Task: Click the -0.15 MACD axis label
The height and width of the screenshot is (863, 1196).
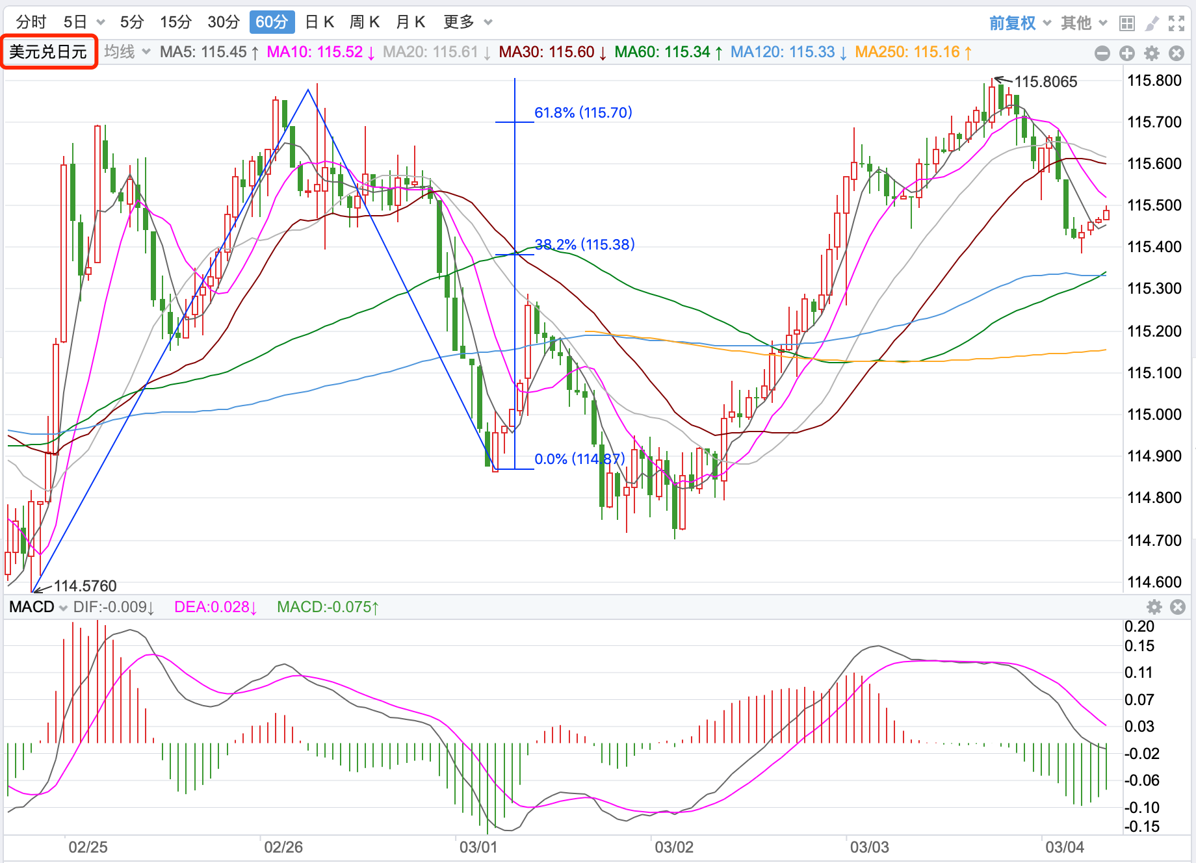Action: (x=1142, y=827)
